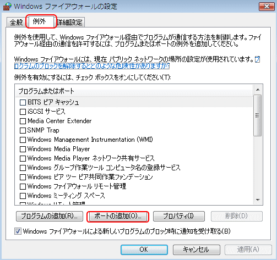The width and height of the screenshot is (277, 260).
Task: Toggle Media Center Extender checkbox
Action: point(23,121)
